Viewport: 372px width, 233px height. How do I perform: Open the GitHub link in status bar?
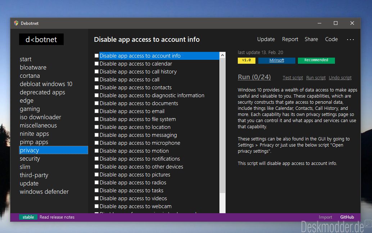tap(347, 217)
